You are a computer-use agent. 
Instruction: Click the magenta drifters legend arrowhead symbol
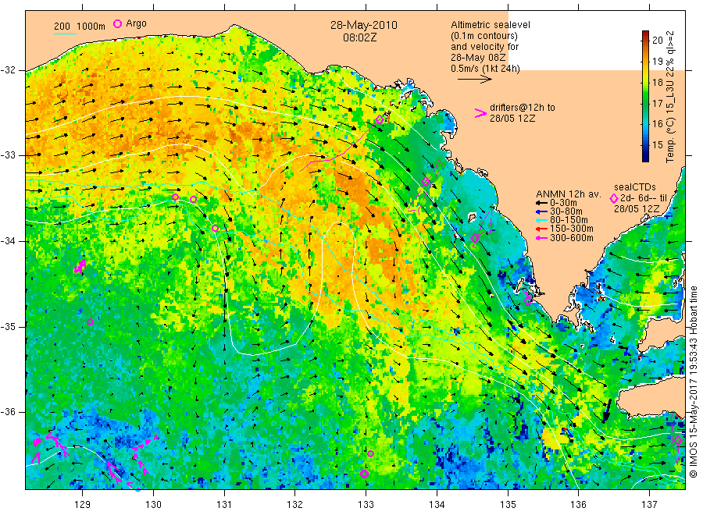[480, 113]
